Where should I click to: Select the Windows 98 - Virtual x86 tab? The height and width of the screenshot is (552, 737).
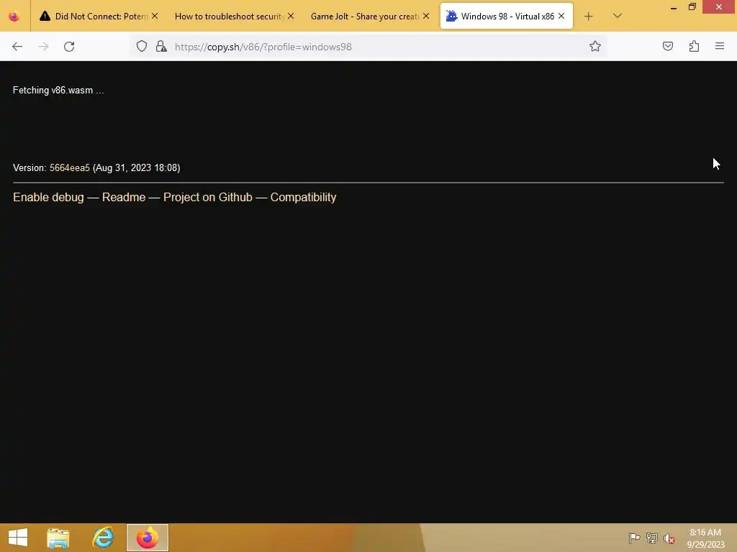(506, 16)
